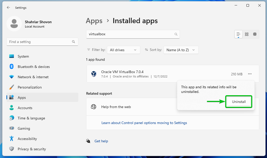
Task: Click the back arrow in Settings
Action: (x=8, y=8)
